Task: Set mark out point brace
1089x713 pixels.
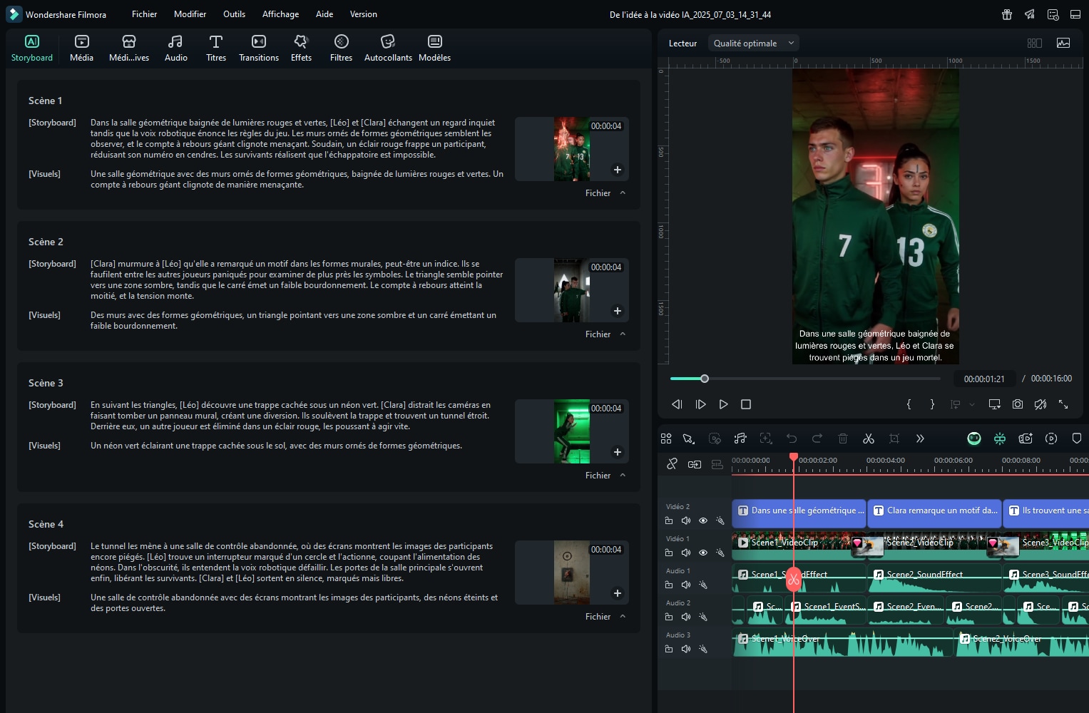Action: pos(932,404)
